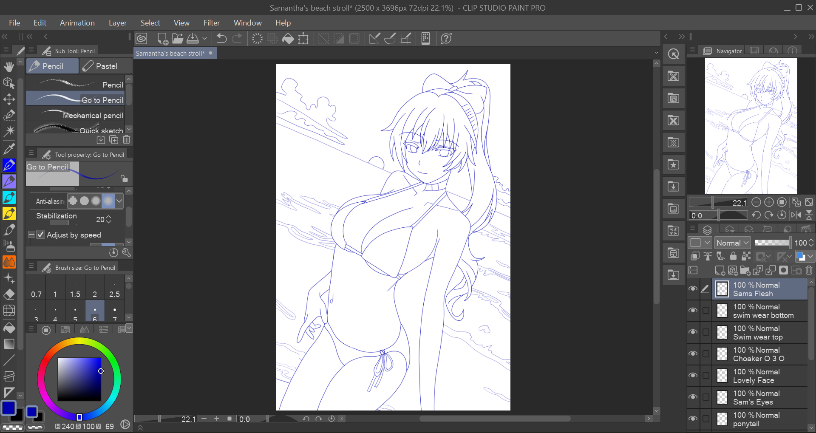
Task: Click the Undo arrow in toolbar
Action: pyautogui.click(x=221, y=39)
